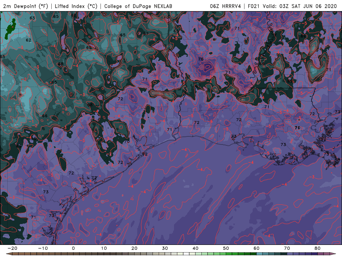The width and height of the screenshot is (342, 256).
Task: Click the "Valid: 03Z SAT JUN 06 2020" text
Action: pos(300,6)
